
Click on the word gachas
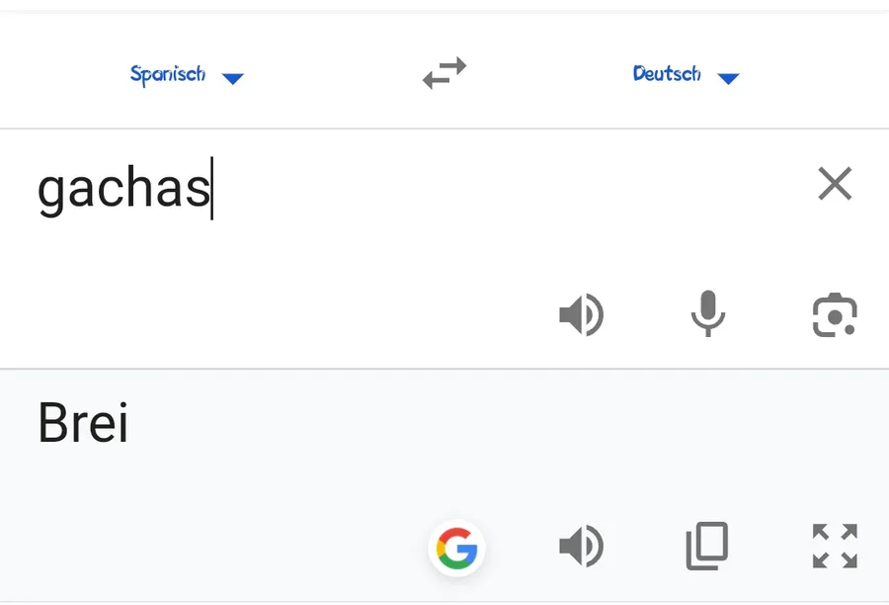123,188
